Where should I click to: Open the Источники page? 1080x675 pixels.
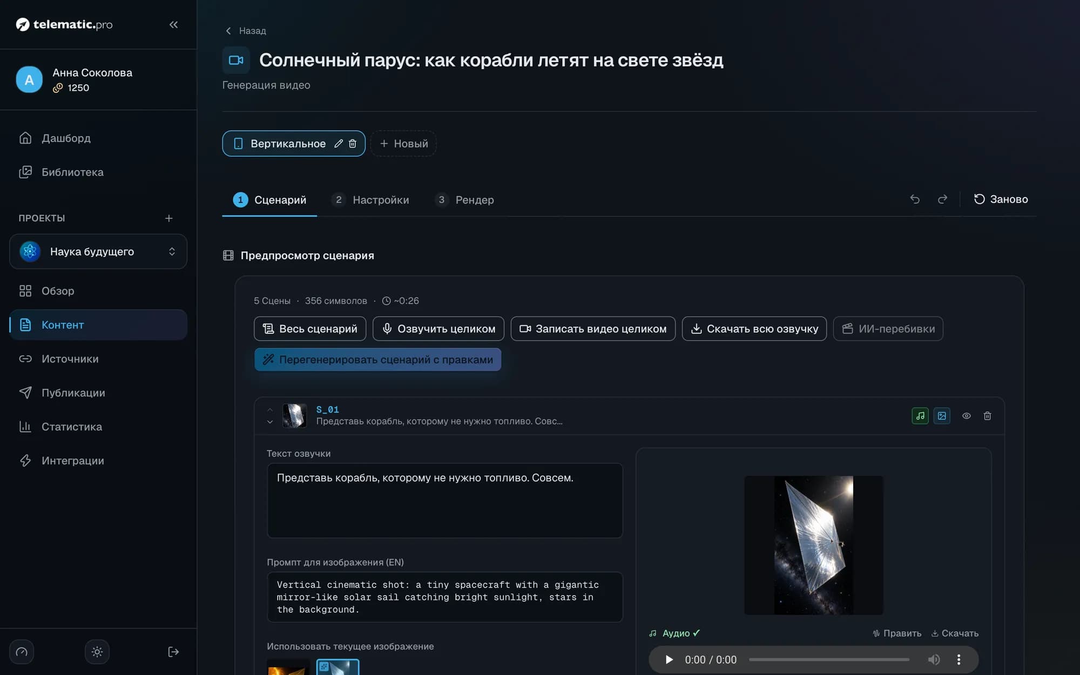(x=98, y=359)
